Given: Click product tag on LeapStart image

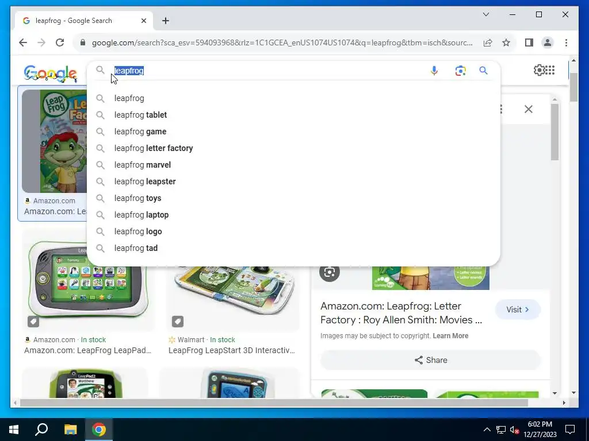Looking at the screenshot, I should 178,322.
